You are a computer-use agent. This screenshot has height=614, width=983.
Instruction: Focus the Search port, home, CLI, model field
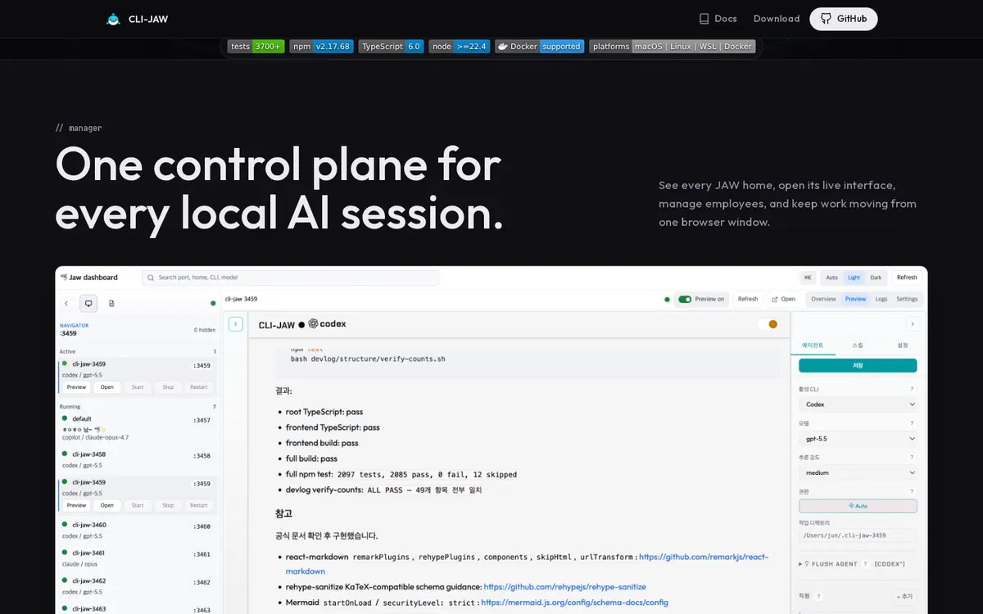[x=291, y=278]
